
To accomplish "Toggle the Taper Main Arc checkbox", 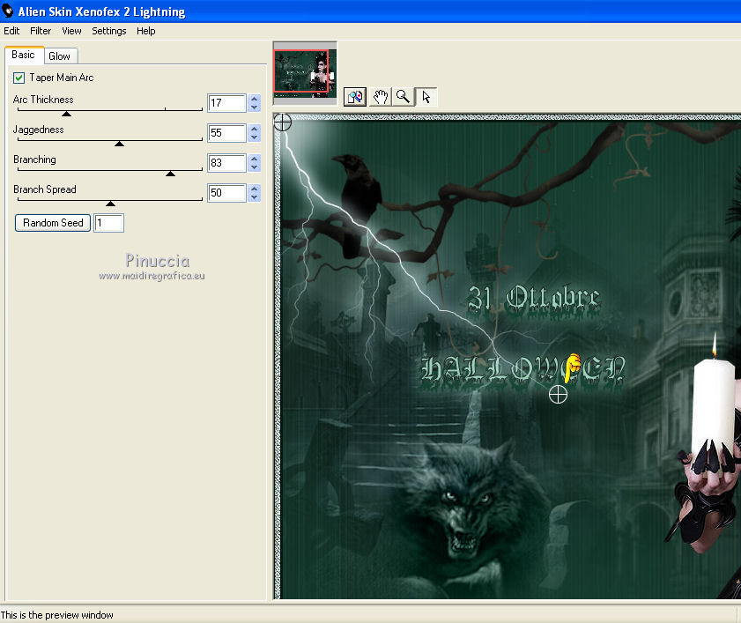I will pyautogui.click(x=19, y=78).
